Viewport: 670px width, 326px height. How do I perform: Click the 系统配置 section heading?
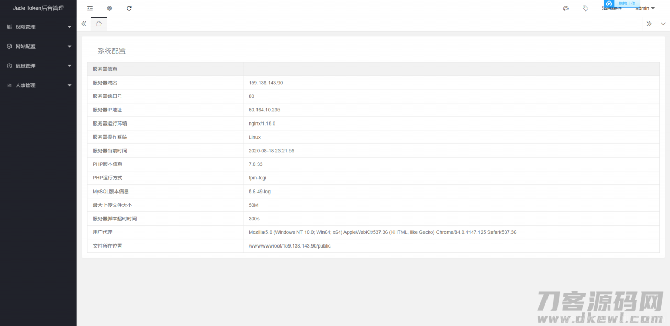[111, 51]
